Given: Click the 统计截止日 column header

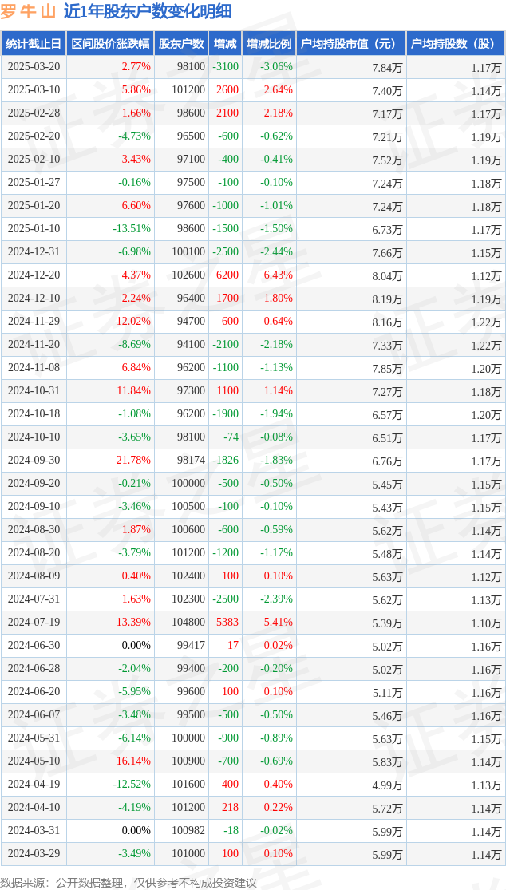Looking at the screenshot, I should click(33, 44).
